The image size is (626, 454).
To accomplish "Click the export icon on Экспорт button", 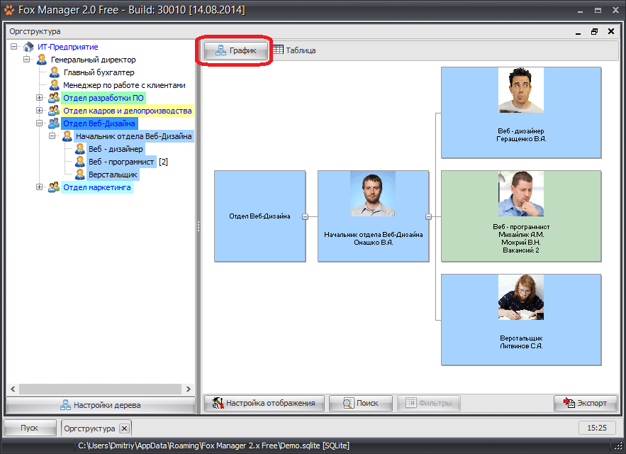I will point(569,403).
